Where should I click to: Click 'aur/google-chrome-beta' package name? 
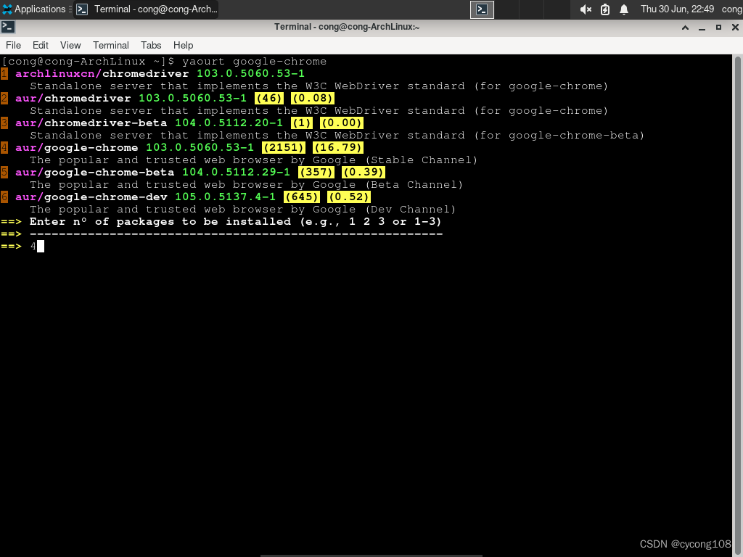95,173
